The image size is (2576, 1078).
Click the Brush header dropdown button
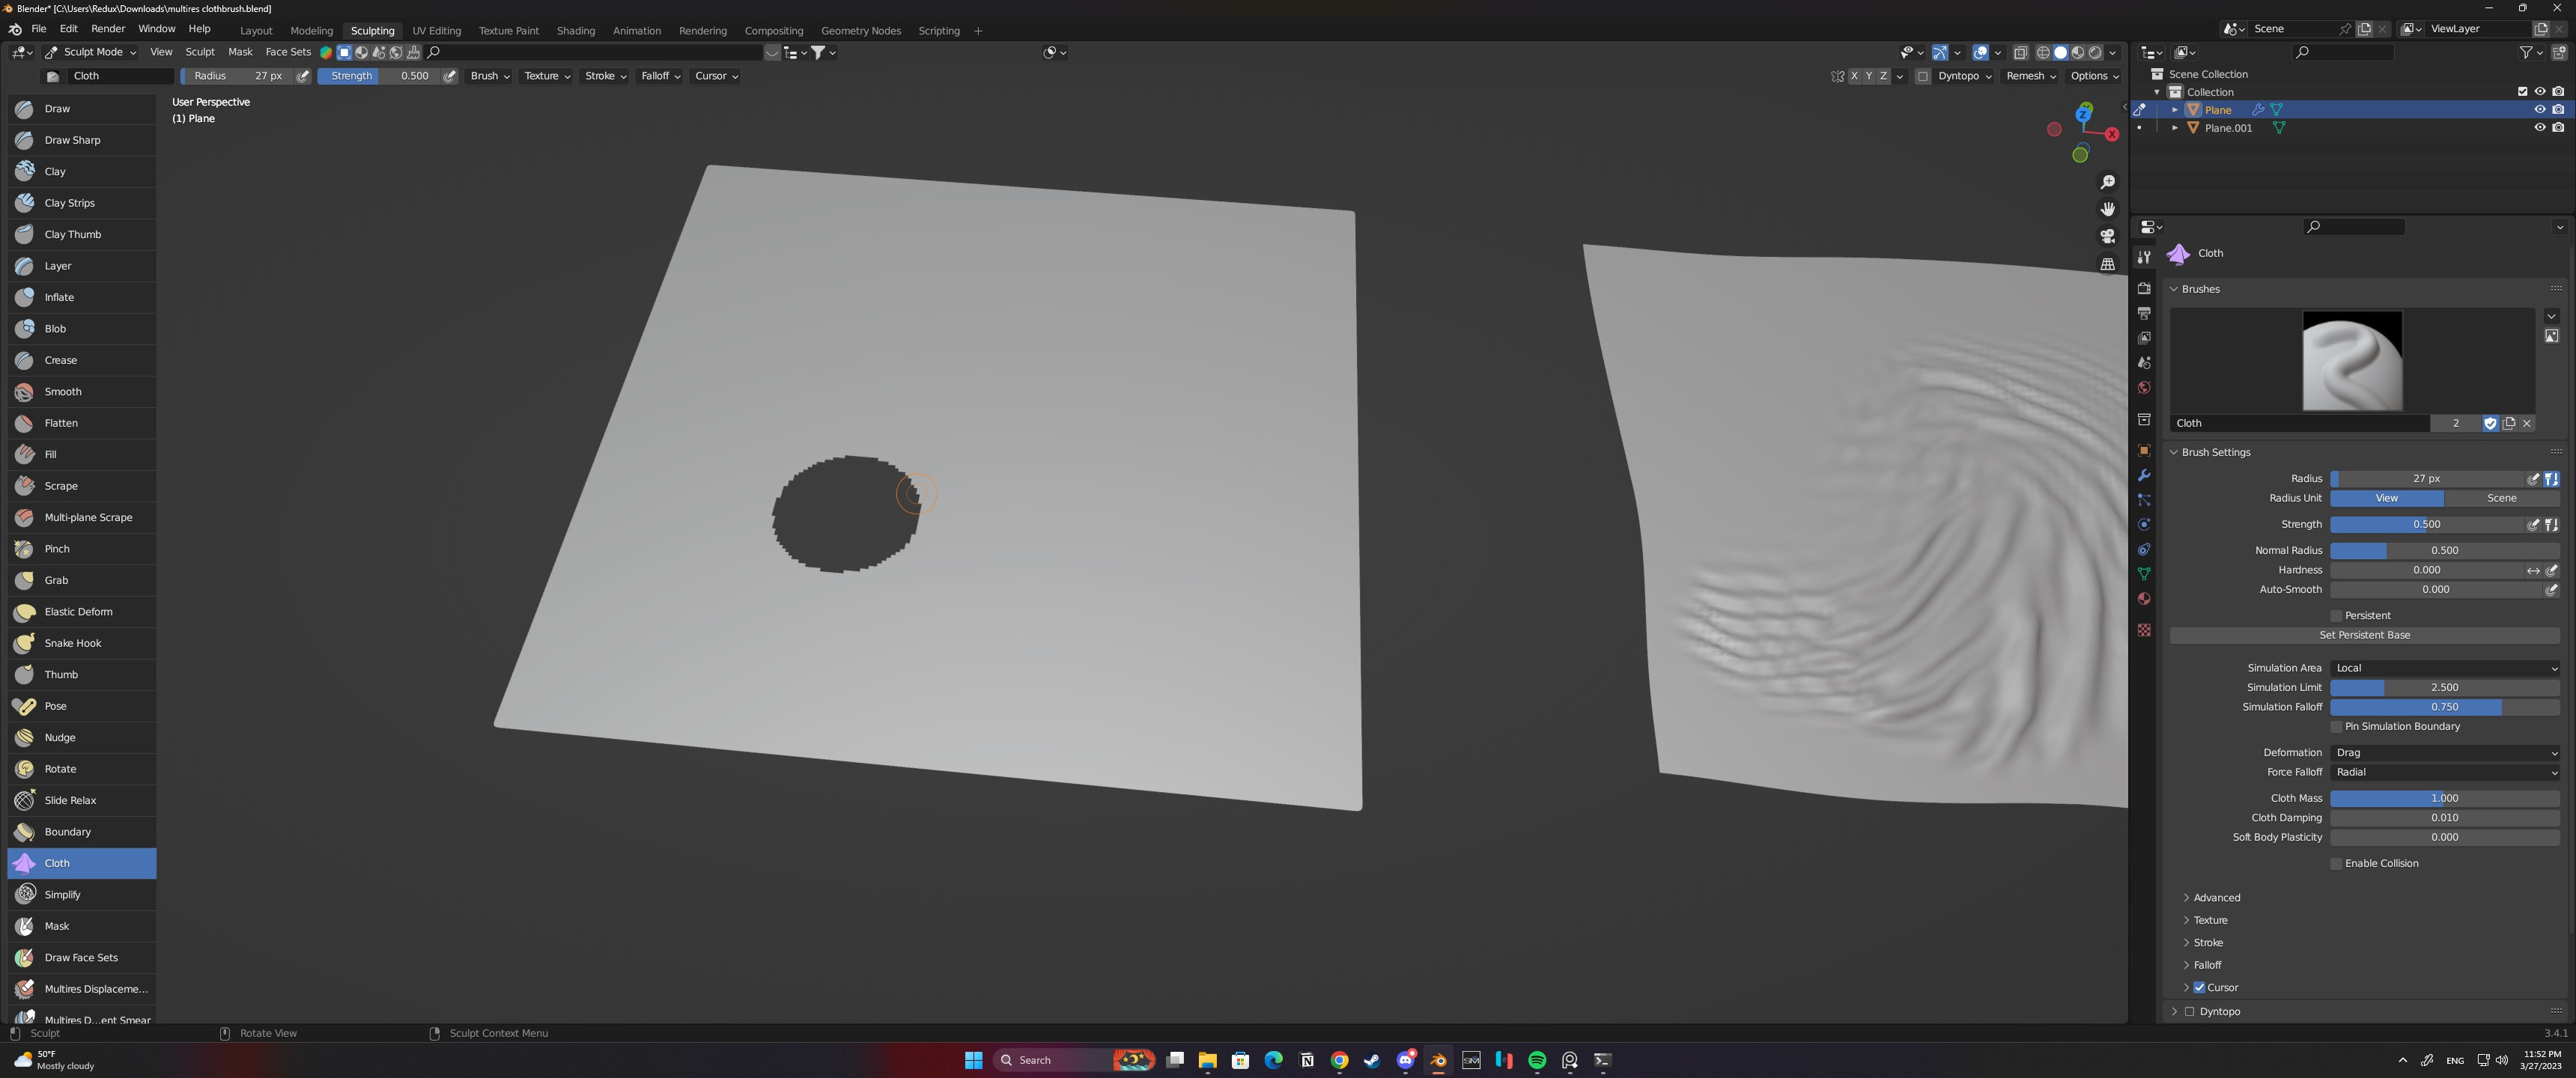pyautogui.click(x=489, y=76)
